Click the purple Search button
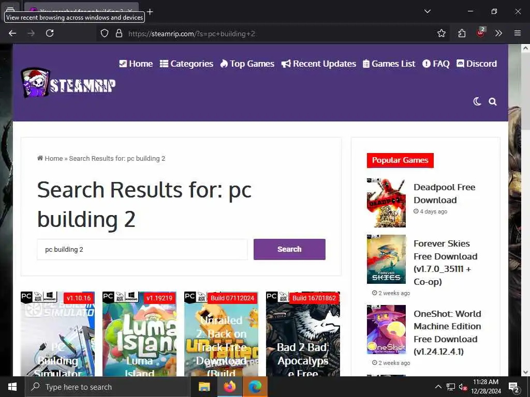The height and width of the screenshot is (397, 530). click(289, 249)
